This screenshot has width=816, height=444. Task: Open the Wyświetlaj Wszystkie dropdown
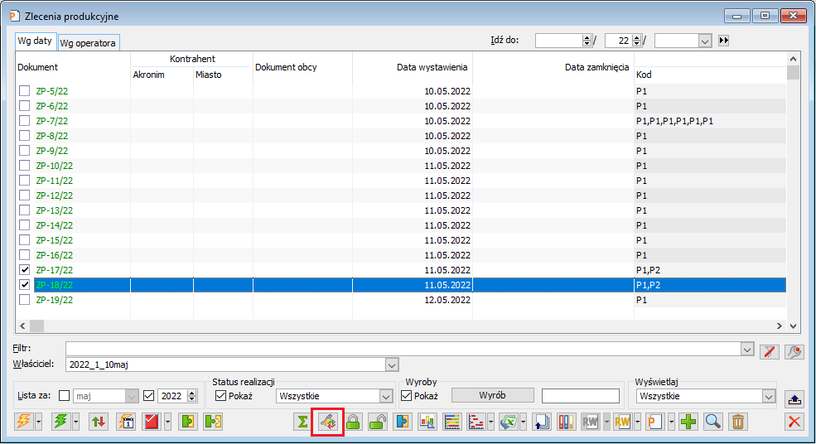pyautogui.click(x=769, y=396)
